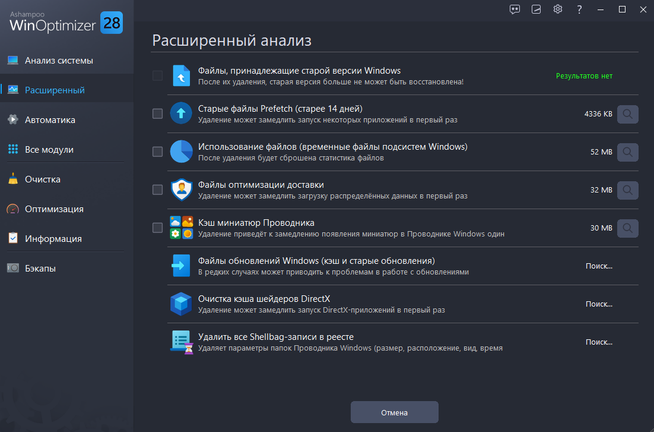Image resolution: width=654 pixels, height=432 pixels.
Task: Click title Файлы обновлений Windows (кэш и старые обновления)
Action: (316, 261)
